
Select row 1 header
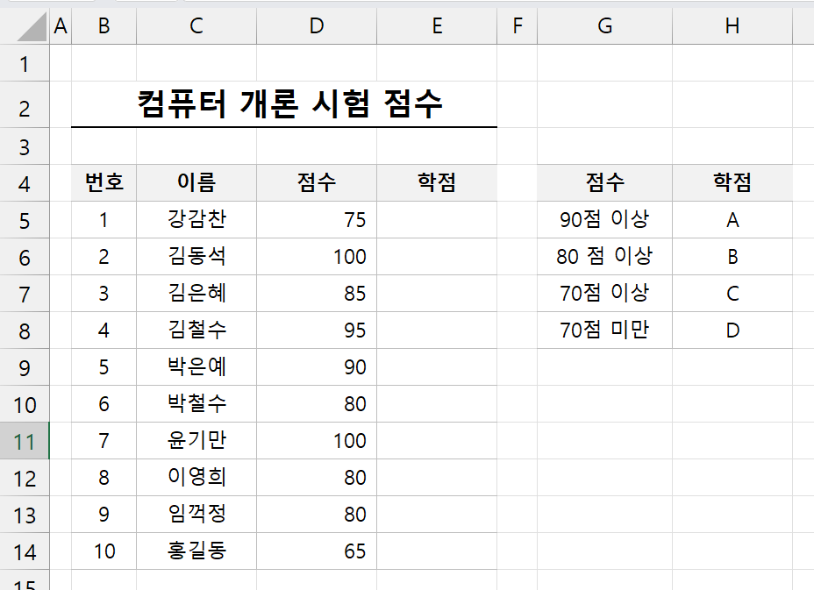click(x=25, y=63)
